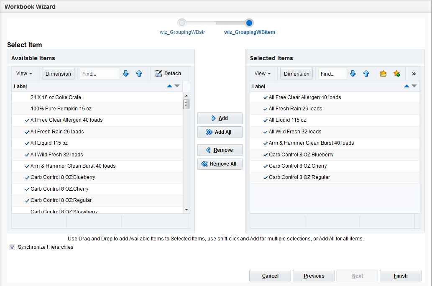Click Find Previous up arrow in Available Items
Image resolution: width=432 pixels, height=286 pixels.
click(x=139, y=74)
